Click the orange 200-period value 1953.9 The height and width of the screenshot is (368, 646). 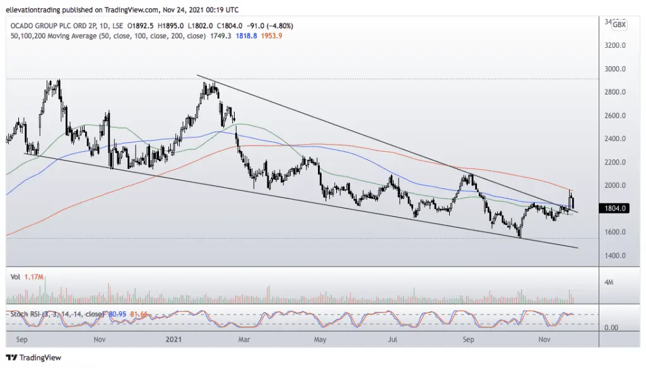271,36
